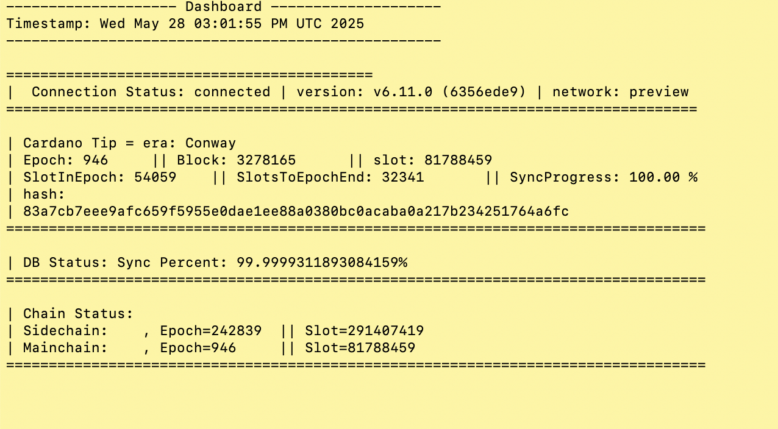
Task: Click the Epoch: 946 value in Cardano Tip
Action: (65, 160)
